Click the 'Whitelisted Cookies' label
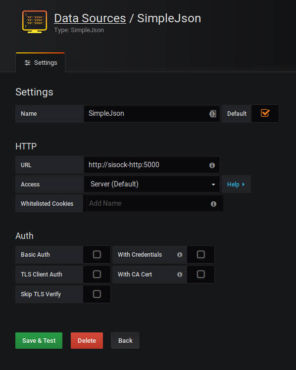 click(x=47, y=204)
